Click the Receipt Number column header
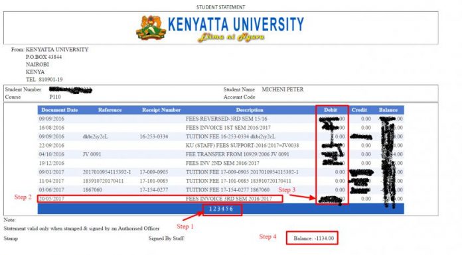Image resolution: width=462 pixels, height=255 pixels. pyautogui.click(x=161, y=110)
